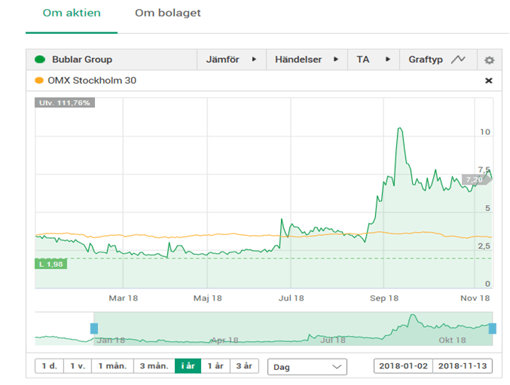Open the Dag interval dropdown

pos(307,366)
